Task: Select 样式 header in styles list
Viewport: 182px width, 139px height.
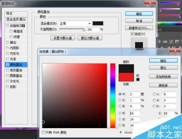Action: point(16,13)
